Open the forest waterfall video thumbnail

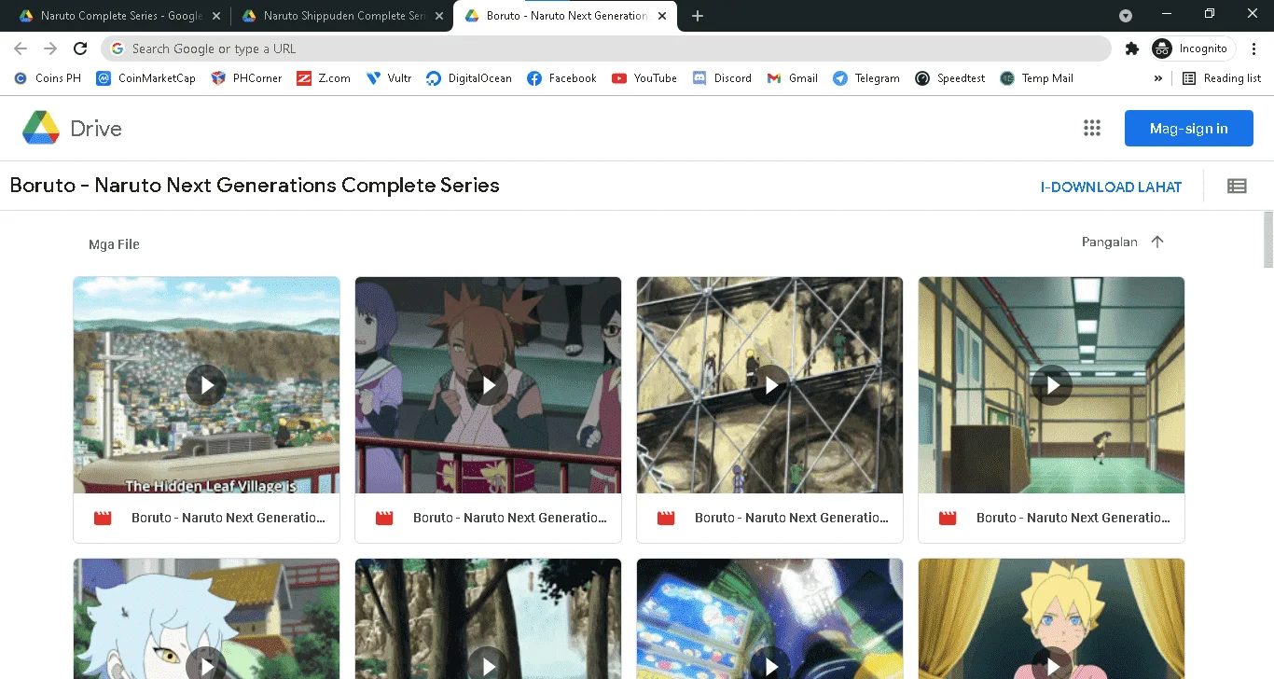pyautogui.click(x=488, y=618)
